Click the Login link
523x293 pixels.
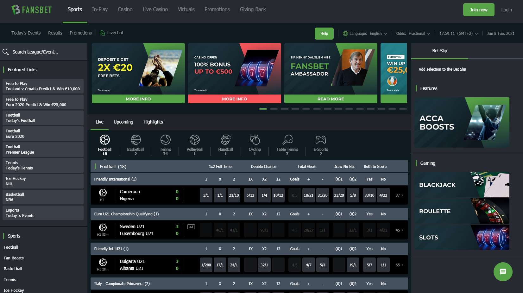507,10
